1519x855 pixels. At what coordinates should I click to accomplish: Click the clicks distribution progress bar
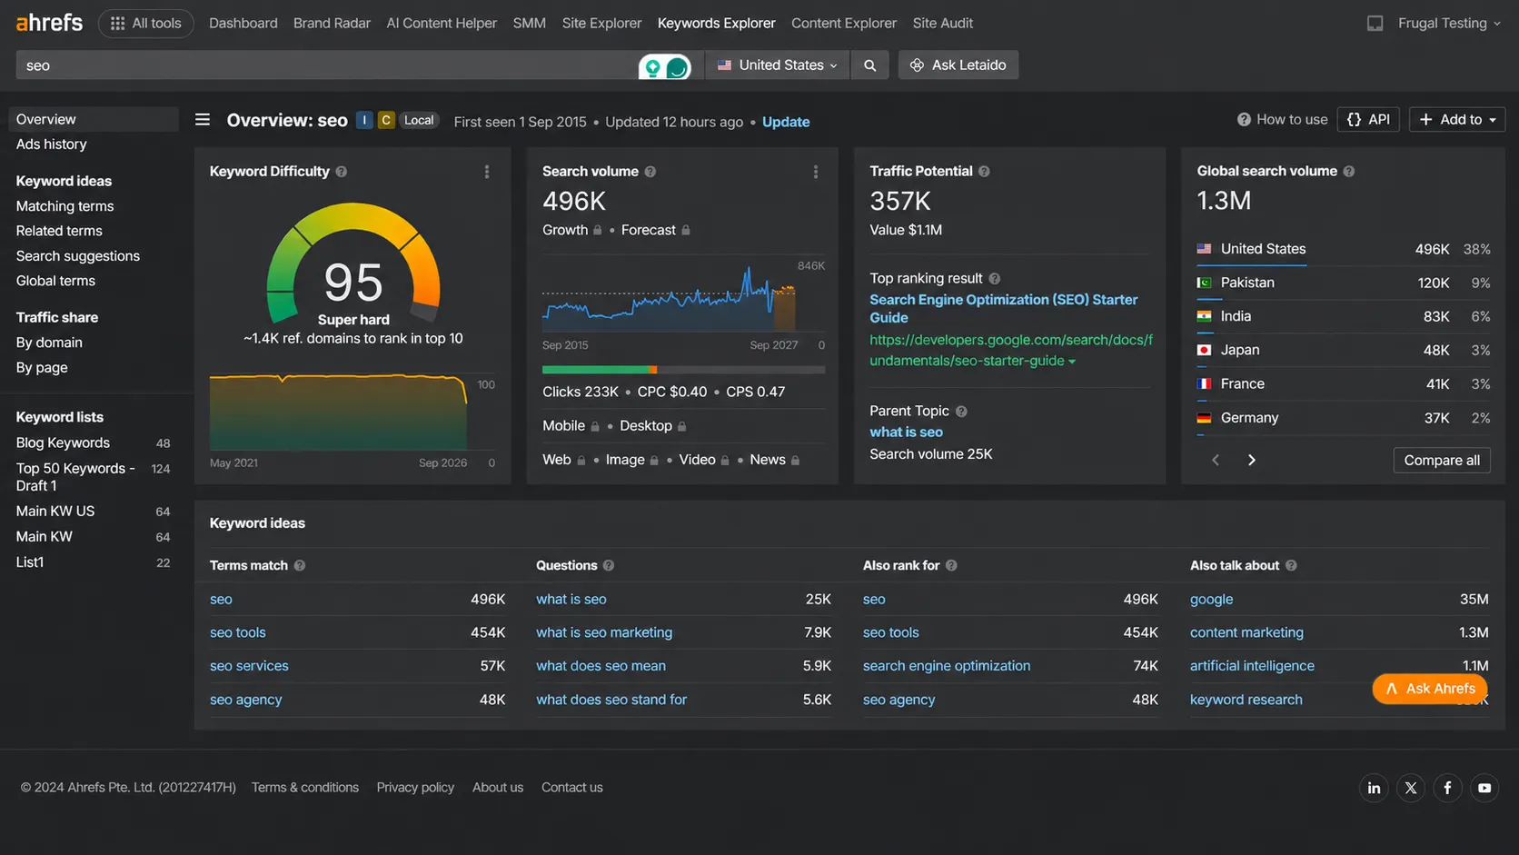pos(683,371)
